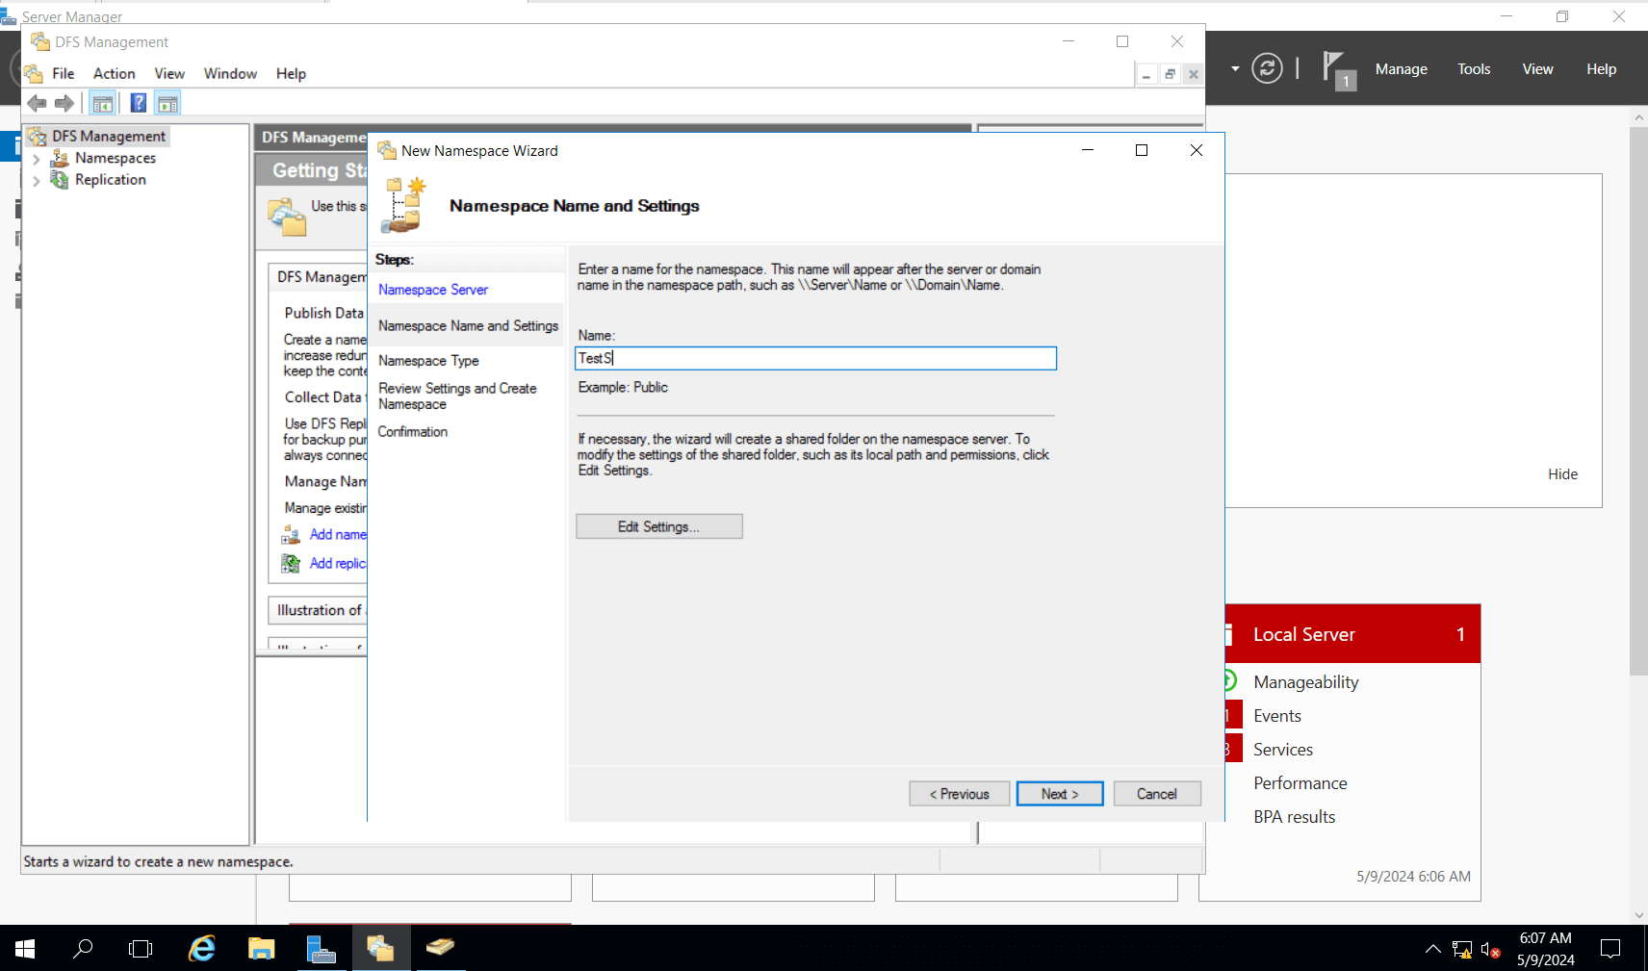Select Namespaces in the console tree
Image resolution: width=1648 pixels, height=971 pixels.
(x=116, y=159)
